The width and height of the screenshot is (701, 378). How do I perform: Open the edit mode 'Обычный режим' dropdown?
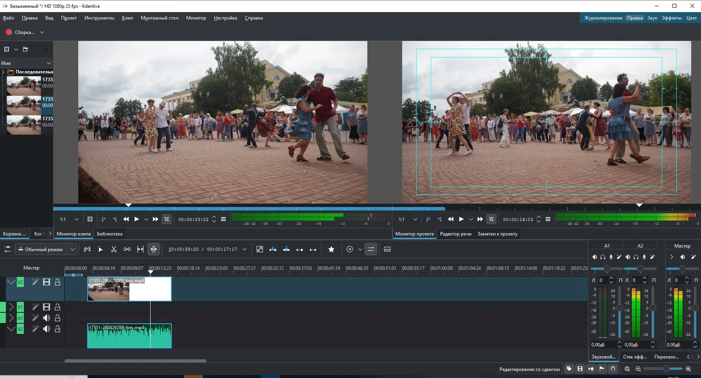click(46, 249)
